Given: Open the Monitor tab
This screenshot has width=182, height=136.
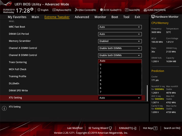Looking at the screenshot, I should 100,17.
